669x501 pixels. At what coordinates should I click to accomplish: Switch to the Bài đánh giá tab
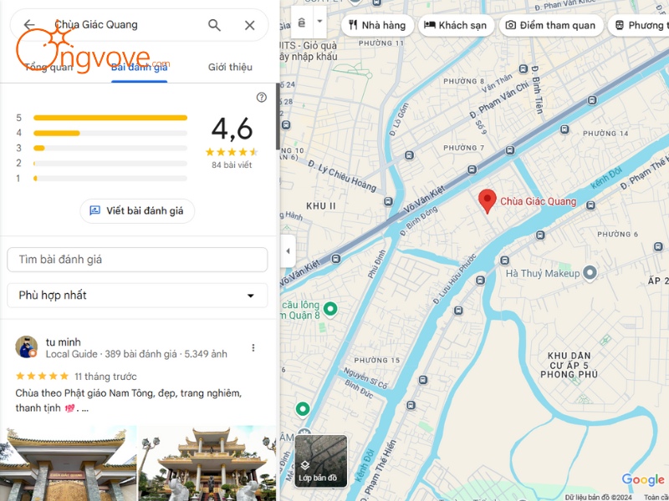point(139,68)
